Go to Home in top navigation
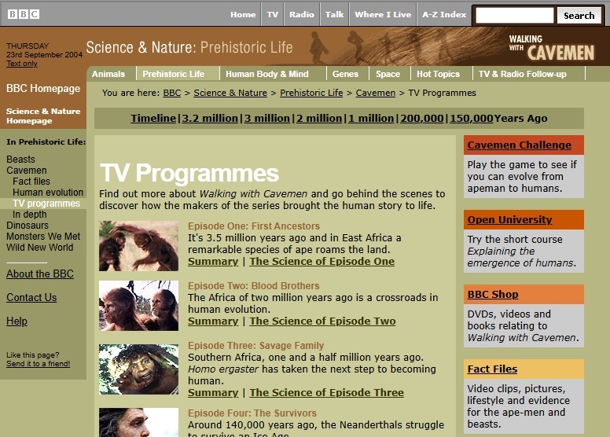 243,14
